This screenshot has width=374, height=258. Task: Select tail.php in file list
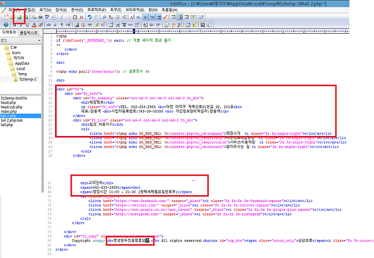7,125
